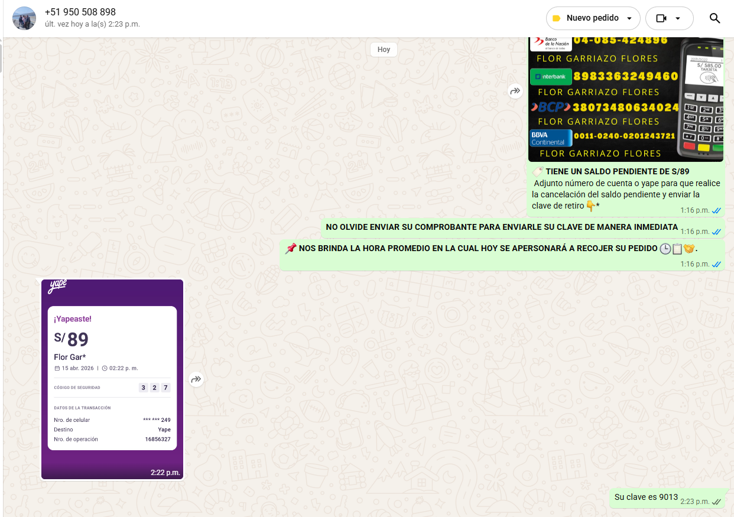Click the "TIENE UN SALDO PENDIENTE" message
Viewport: 734px width, 517px height.
click(617, 172)
